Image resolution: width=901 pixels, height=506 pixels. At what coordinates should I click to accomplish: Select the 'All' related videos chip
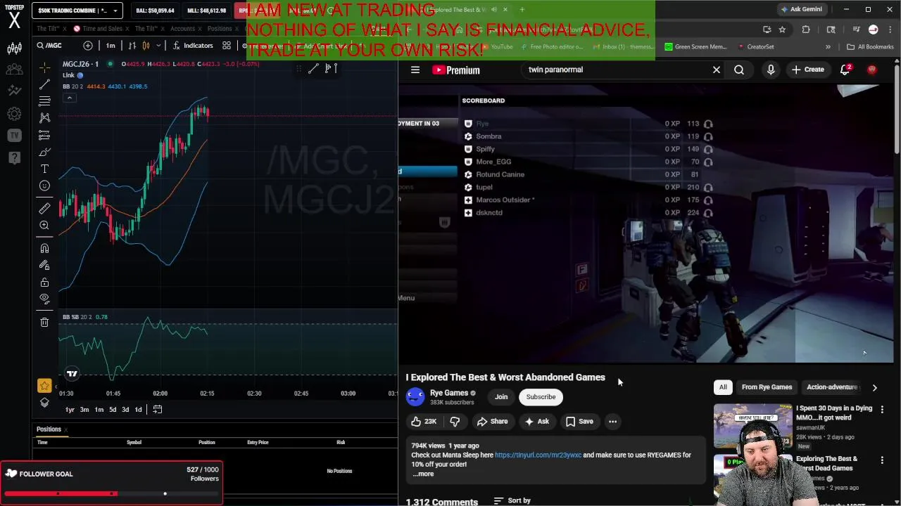click(723, 387)
